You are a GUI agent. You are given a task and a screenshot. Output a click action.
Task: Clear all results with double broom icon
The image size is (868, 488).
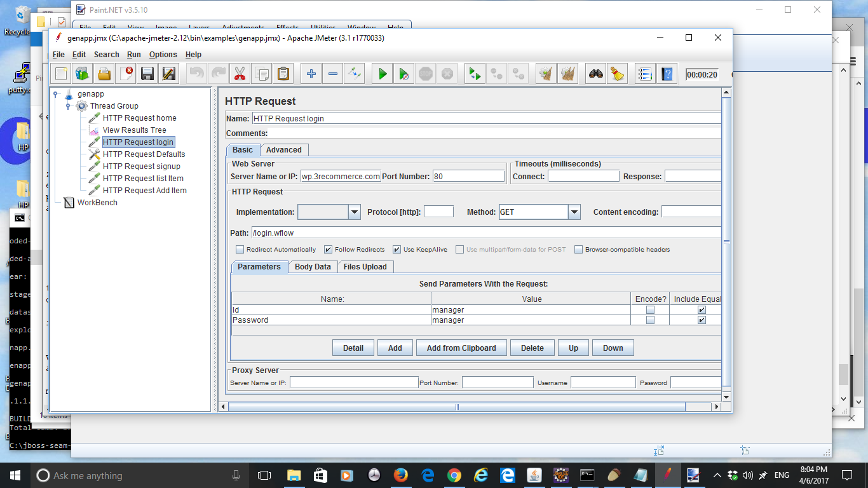[x=568, y=74]
